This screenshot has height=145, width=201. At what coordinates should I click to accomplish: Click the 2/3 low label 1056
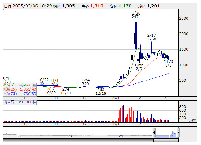tap(139, 65)
